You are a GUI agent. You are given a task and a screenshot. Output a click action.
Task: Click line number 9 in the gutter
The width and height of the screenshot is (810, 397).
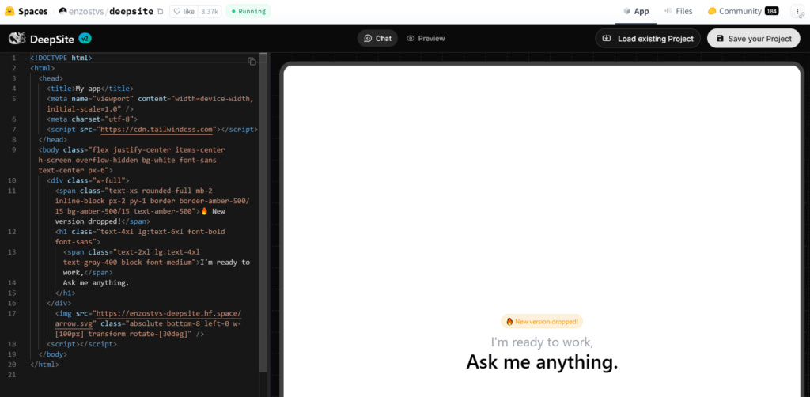point(13,149)
